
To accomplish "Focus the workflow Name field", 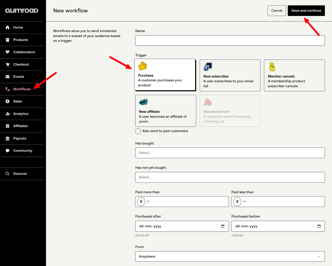I will [x=230, y=40].
